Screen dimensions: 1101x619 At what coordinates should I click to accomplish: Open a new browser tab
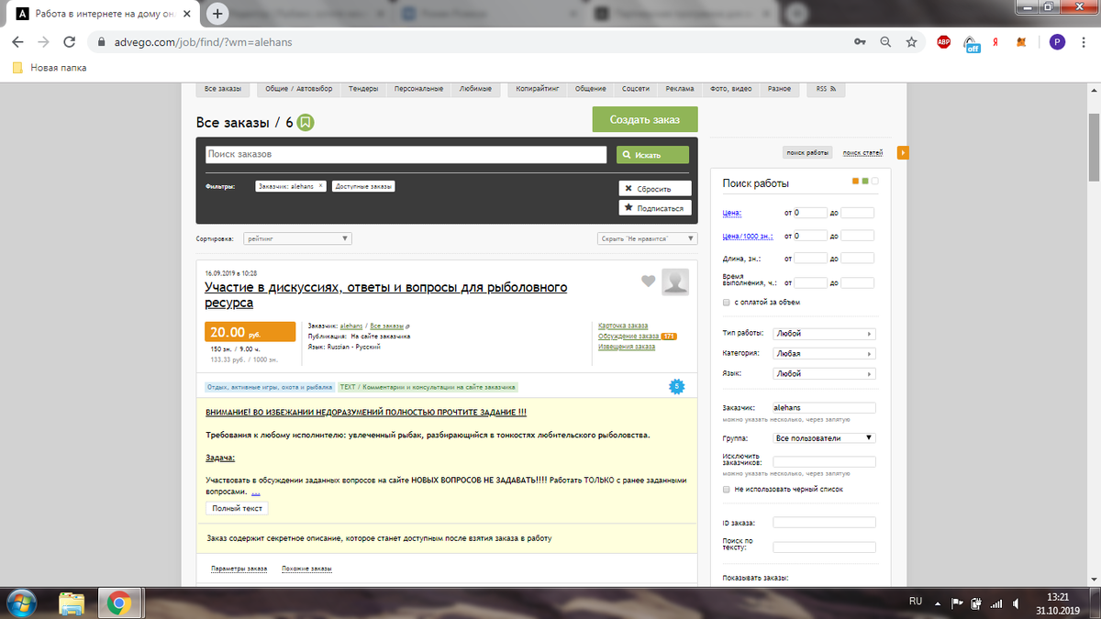click(x=217, y=14)
